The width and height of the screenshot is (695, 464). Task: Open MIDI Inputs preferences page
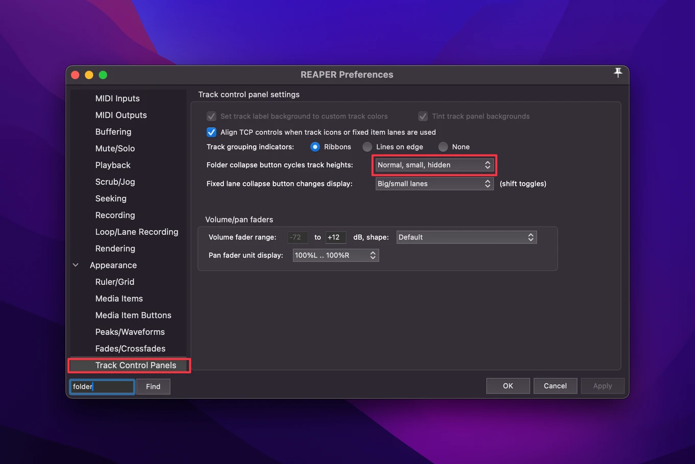tap(118, 99)
